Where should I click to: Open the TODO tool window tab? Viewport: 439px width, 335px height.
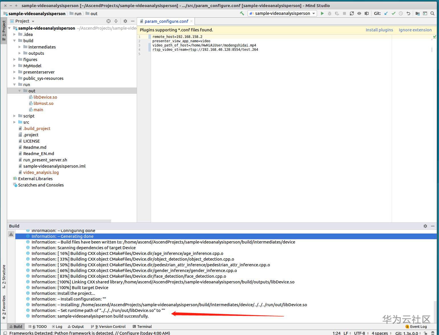point(37,326)
